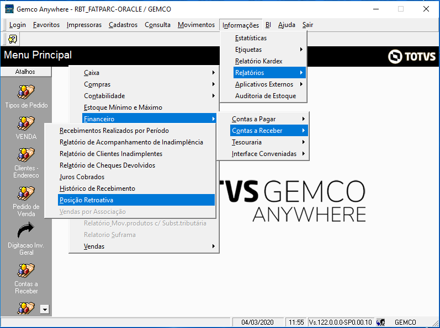Viewport: 440px width, 328px height.
Task: Expand Aplicativos Externos submenu
Action: click(x=269, y=84)
